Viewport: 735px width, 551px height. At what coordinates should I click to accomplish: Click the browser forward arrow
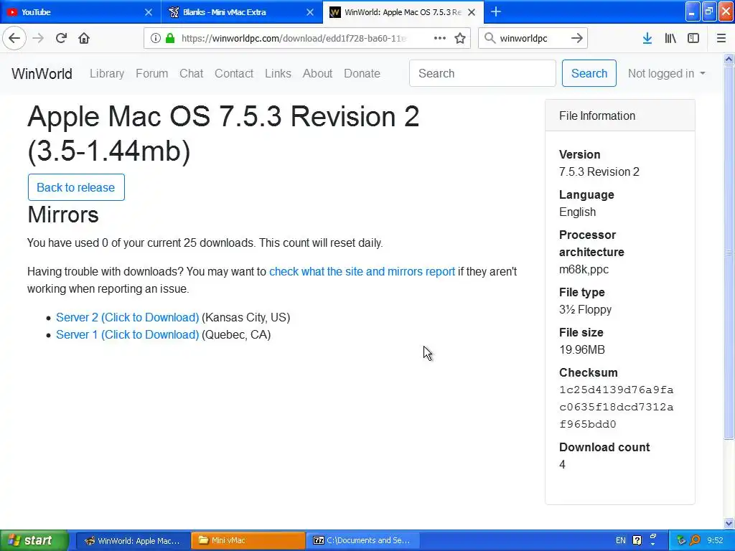(x=38, y=38)
